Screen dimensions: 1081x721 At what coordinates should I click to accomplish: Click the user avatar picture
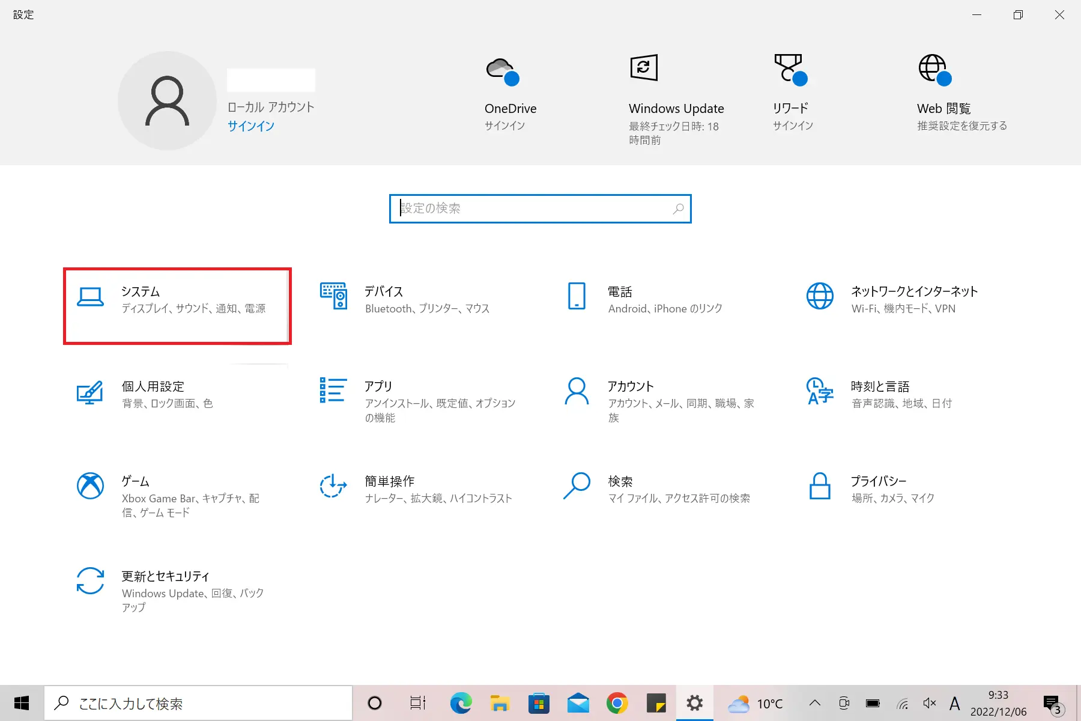click(167, 101)
